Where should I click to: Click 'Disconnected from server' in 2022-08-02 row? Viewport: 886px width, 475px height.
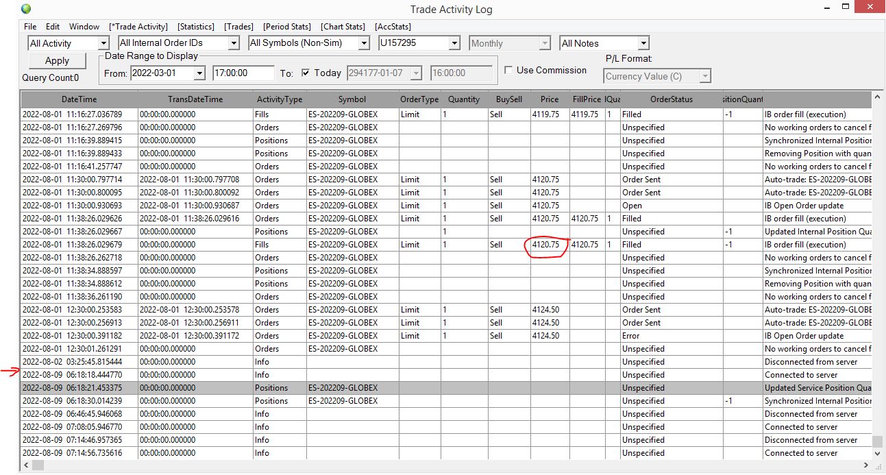tap(811, 362)
